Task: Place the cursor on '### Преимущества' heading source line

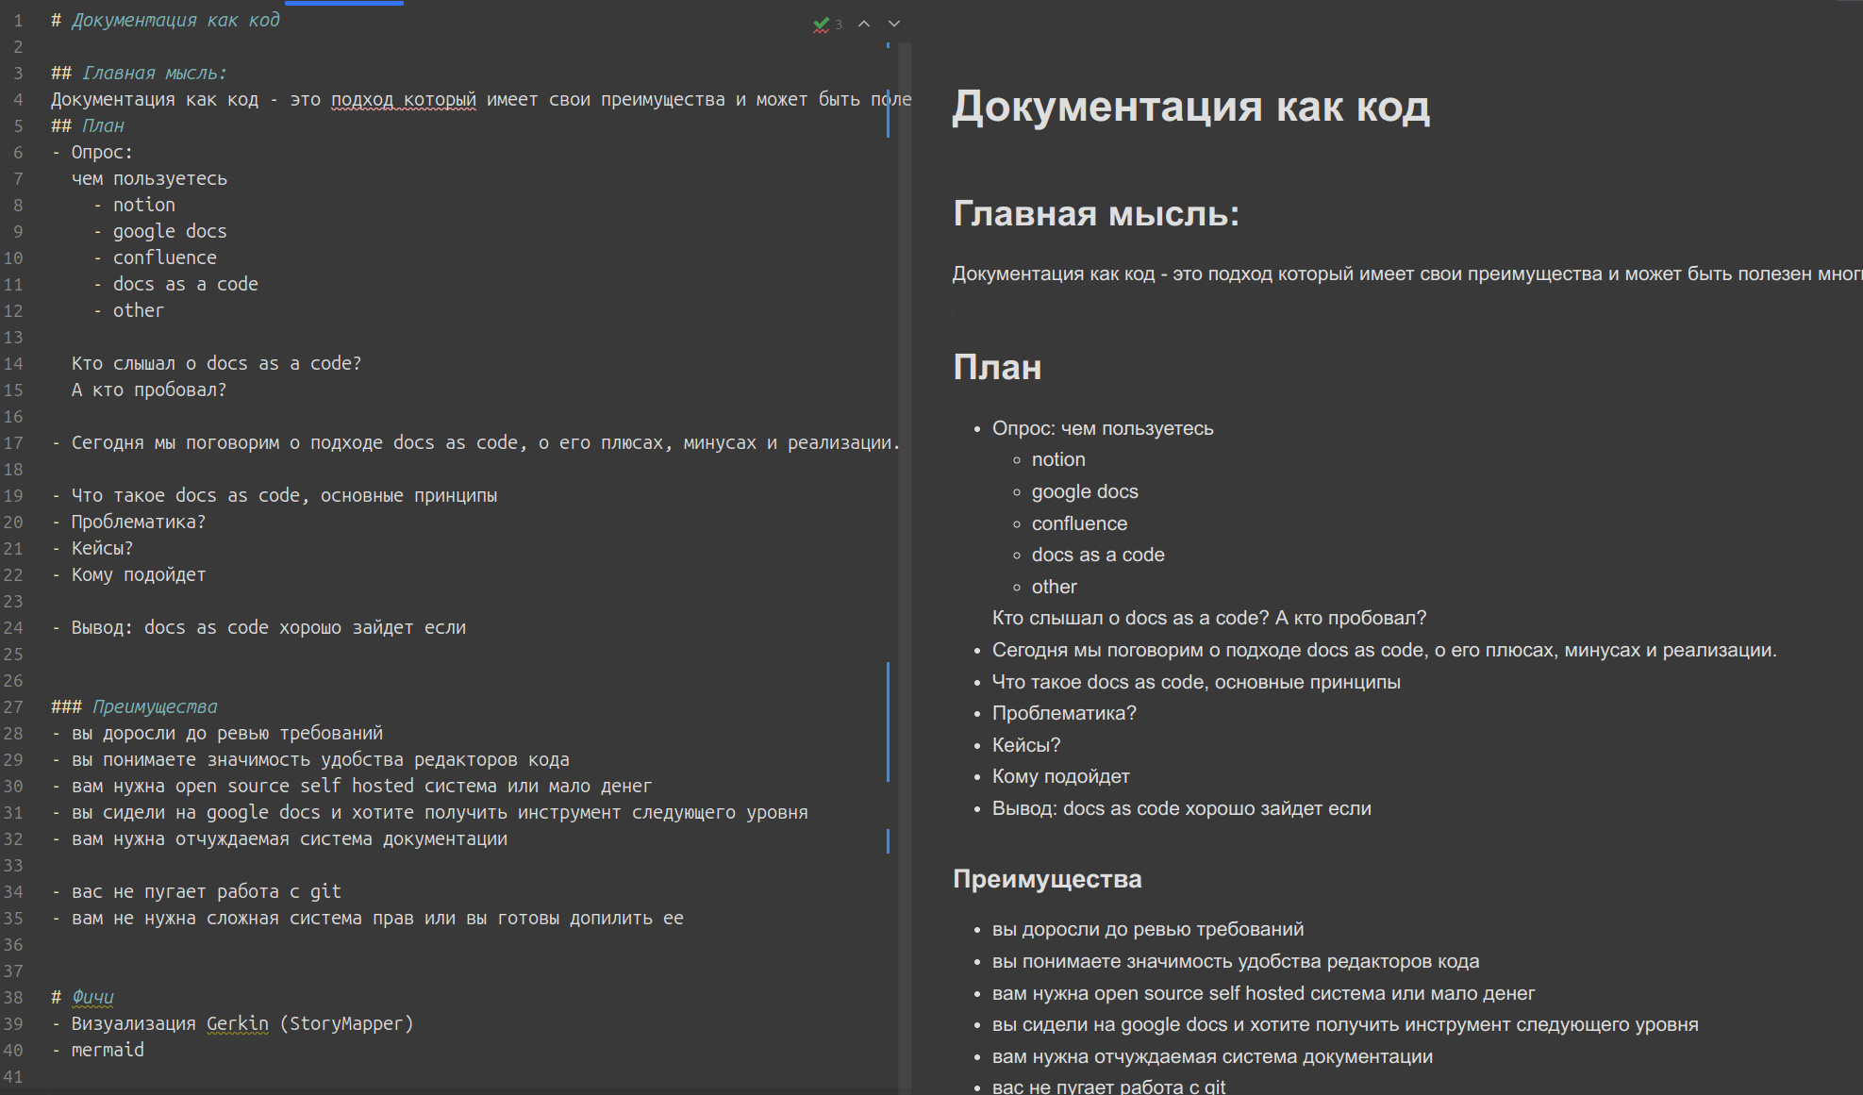Action: click(154, 707)
